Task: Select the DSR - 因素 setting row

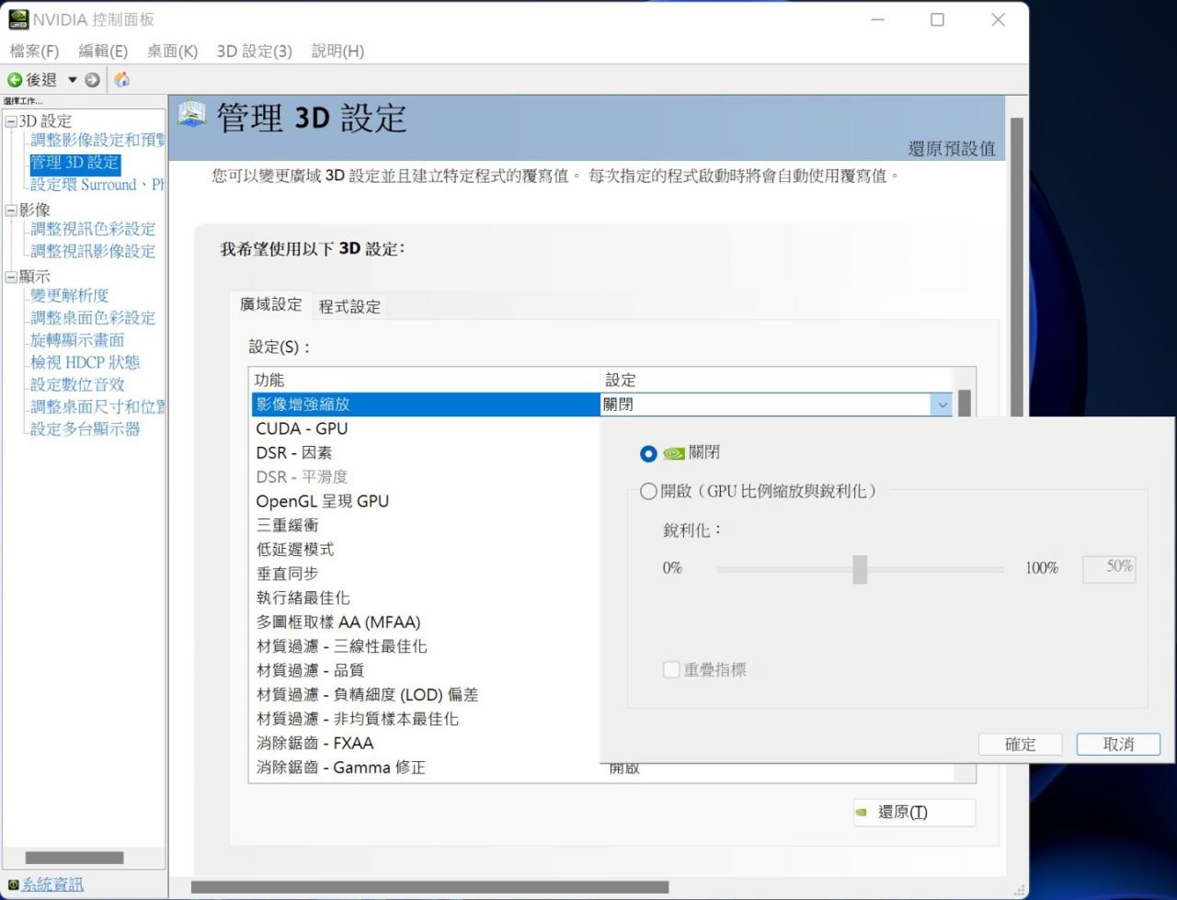Action: click(x=425, y=453)
